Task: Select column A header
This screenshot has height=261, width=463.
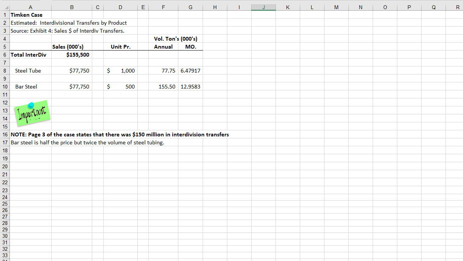Action: (30, 7)
